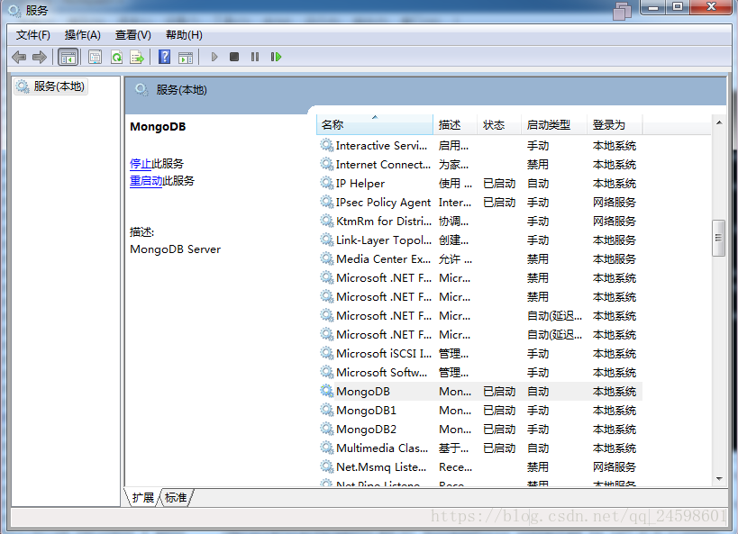This screenshot has width=738, height=534.
Task: Select the Microsoft iSCSI I... service
Action: click(479, 354)
